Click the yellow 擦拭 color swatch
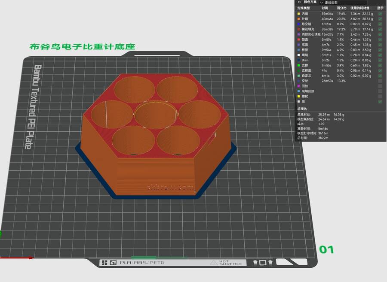 click(x=298, y=96)
